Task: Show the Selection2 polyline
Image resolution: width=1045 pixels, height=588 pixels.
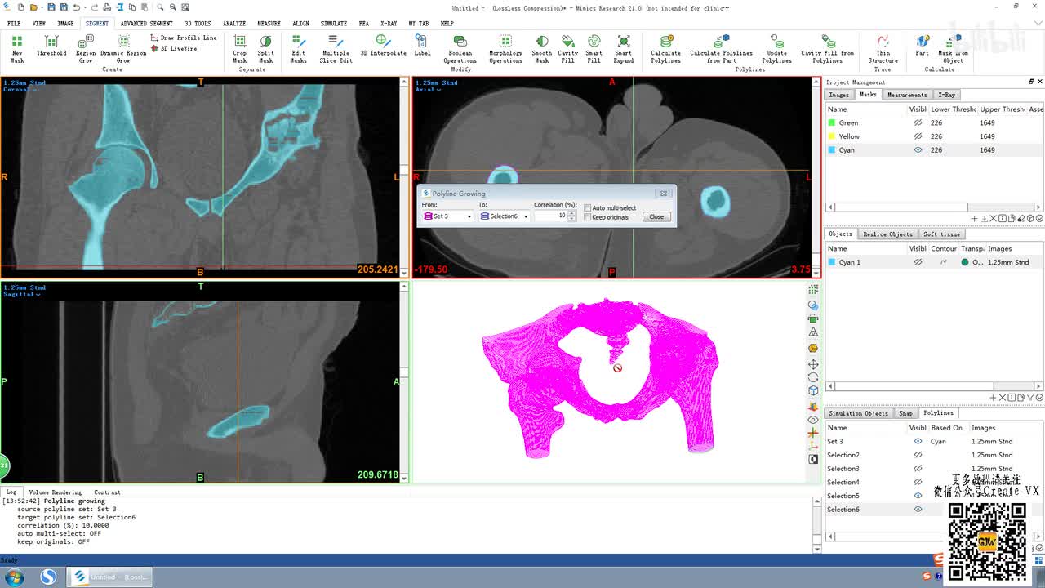Action: (x=918, y=455)
